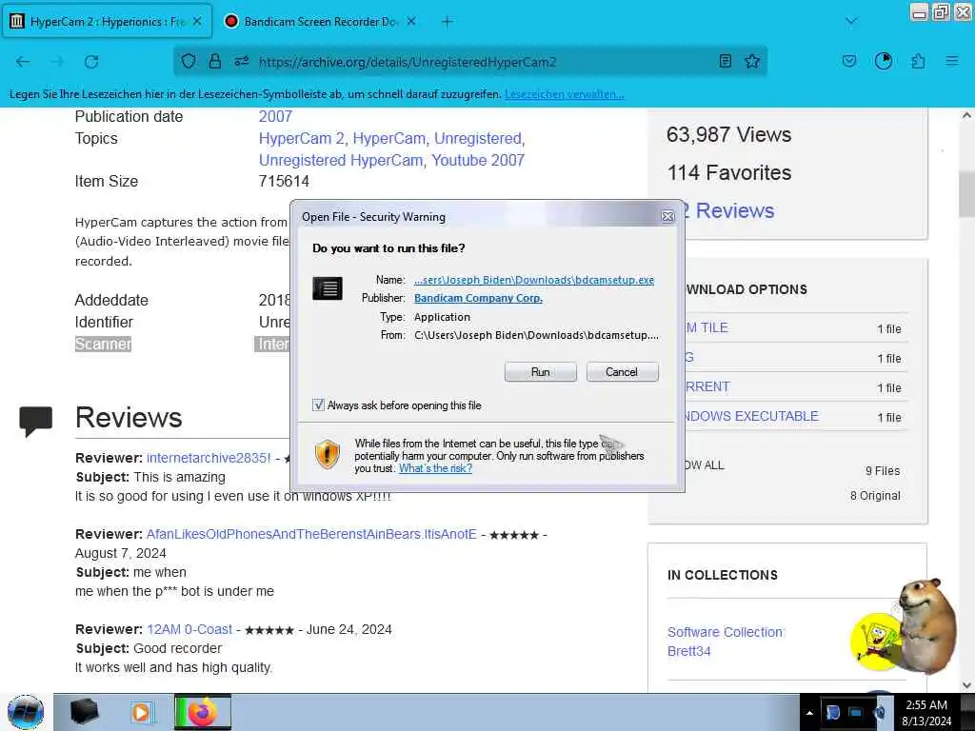Switch to the HyperCam 2 Hyperionics tab
Image resolution: width=975 pixels, height=731 pixels.
tap(107, 21)
